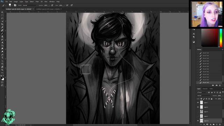Create a new adjustment layer
The height and width of the screenshot is (126, 224).
click(210, 125)
